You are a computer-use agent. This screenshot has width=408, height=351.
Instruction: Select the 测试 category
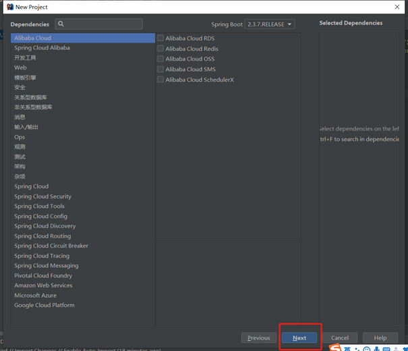click(x=83, y=157)
